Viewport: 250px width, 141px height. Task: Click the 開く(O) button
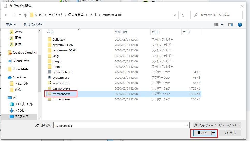[x=202, y=133]
